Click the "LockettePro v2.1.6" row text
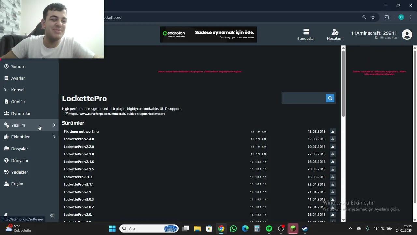417x235 pixels. (79, 162)
